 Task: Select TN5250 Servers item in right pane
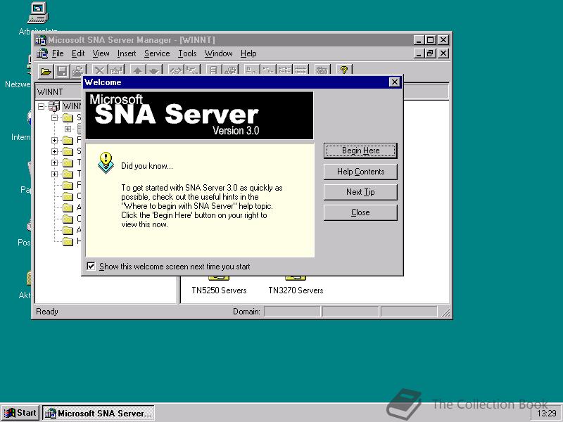pos(219,290)
